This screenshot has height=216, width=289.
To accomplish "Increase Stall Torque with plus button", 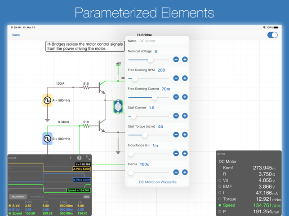I will 185,134.
